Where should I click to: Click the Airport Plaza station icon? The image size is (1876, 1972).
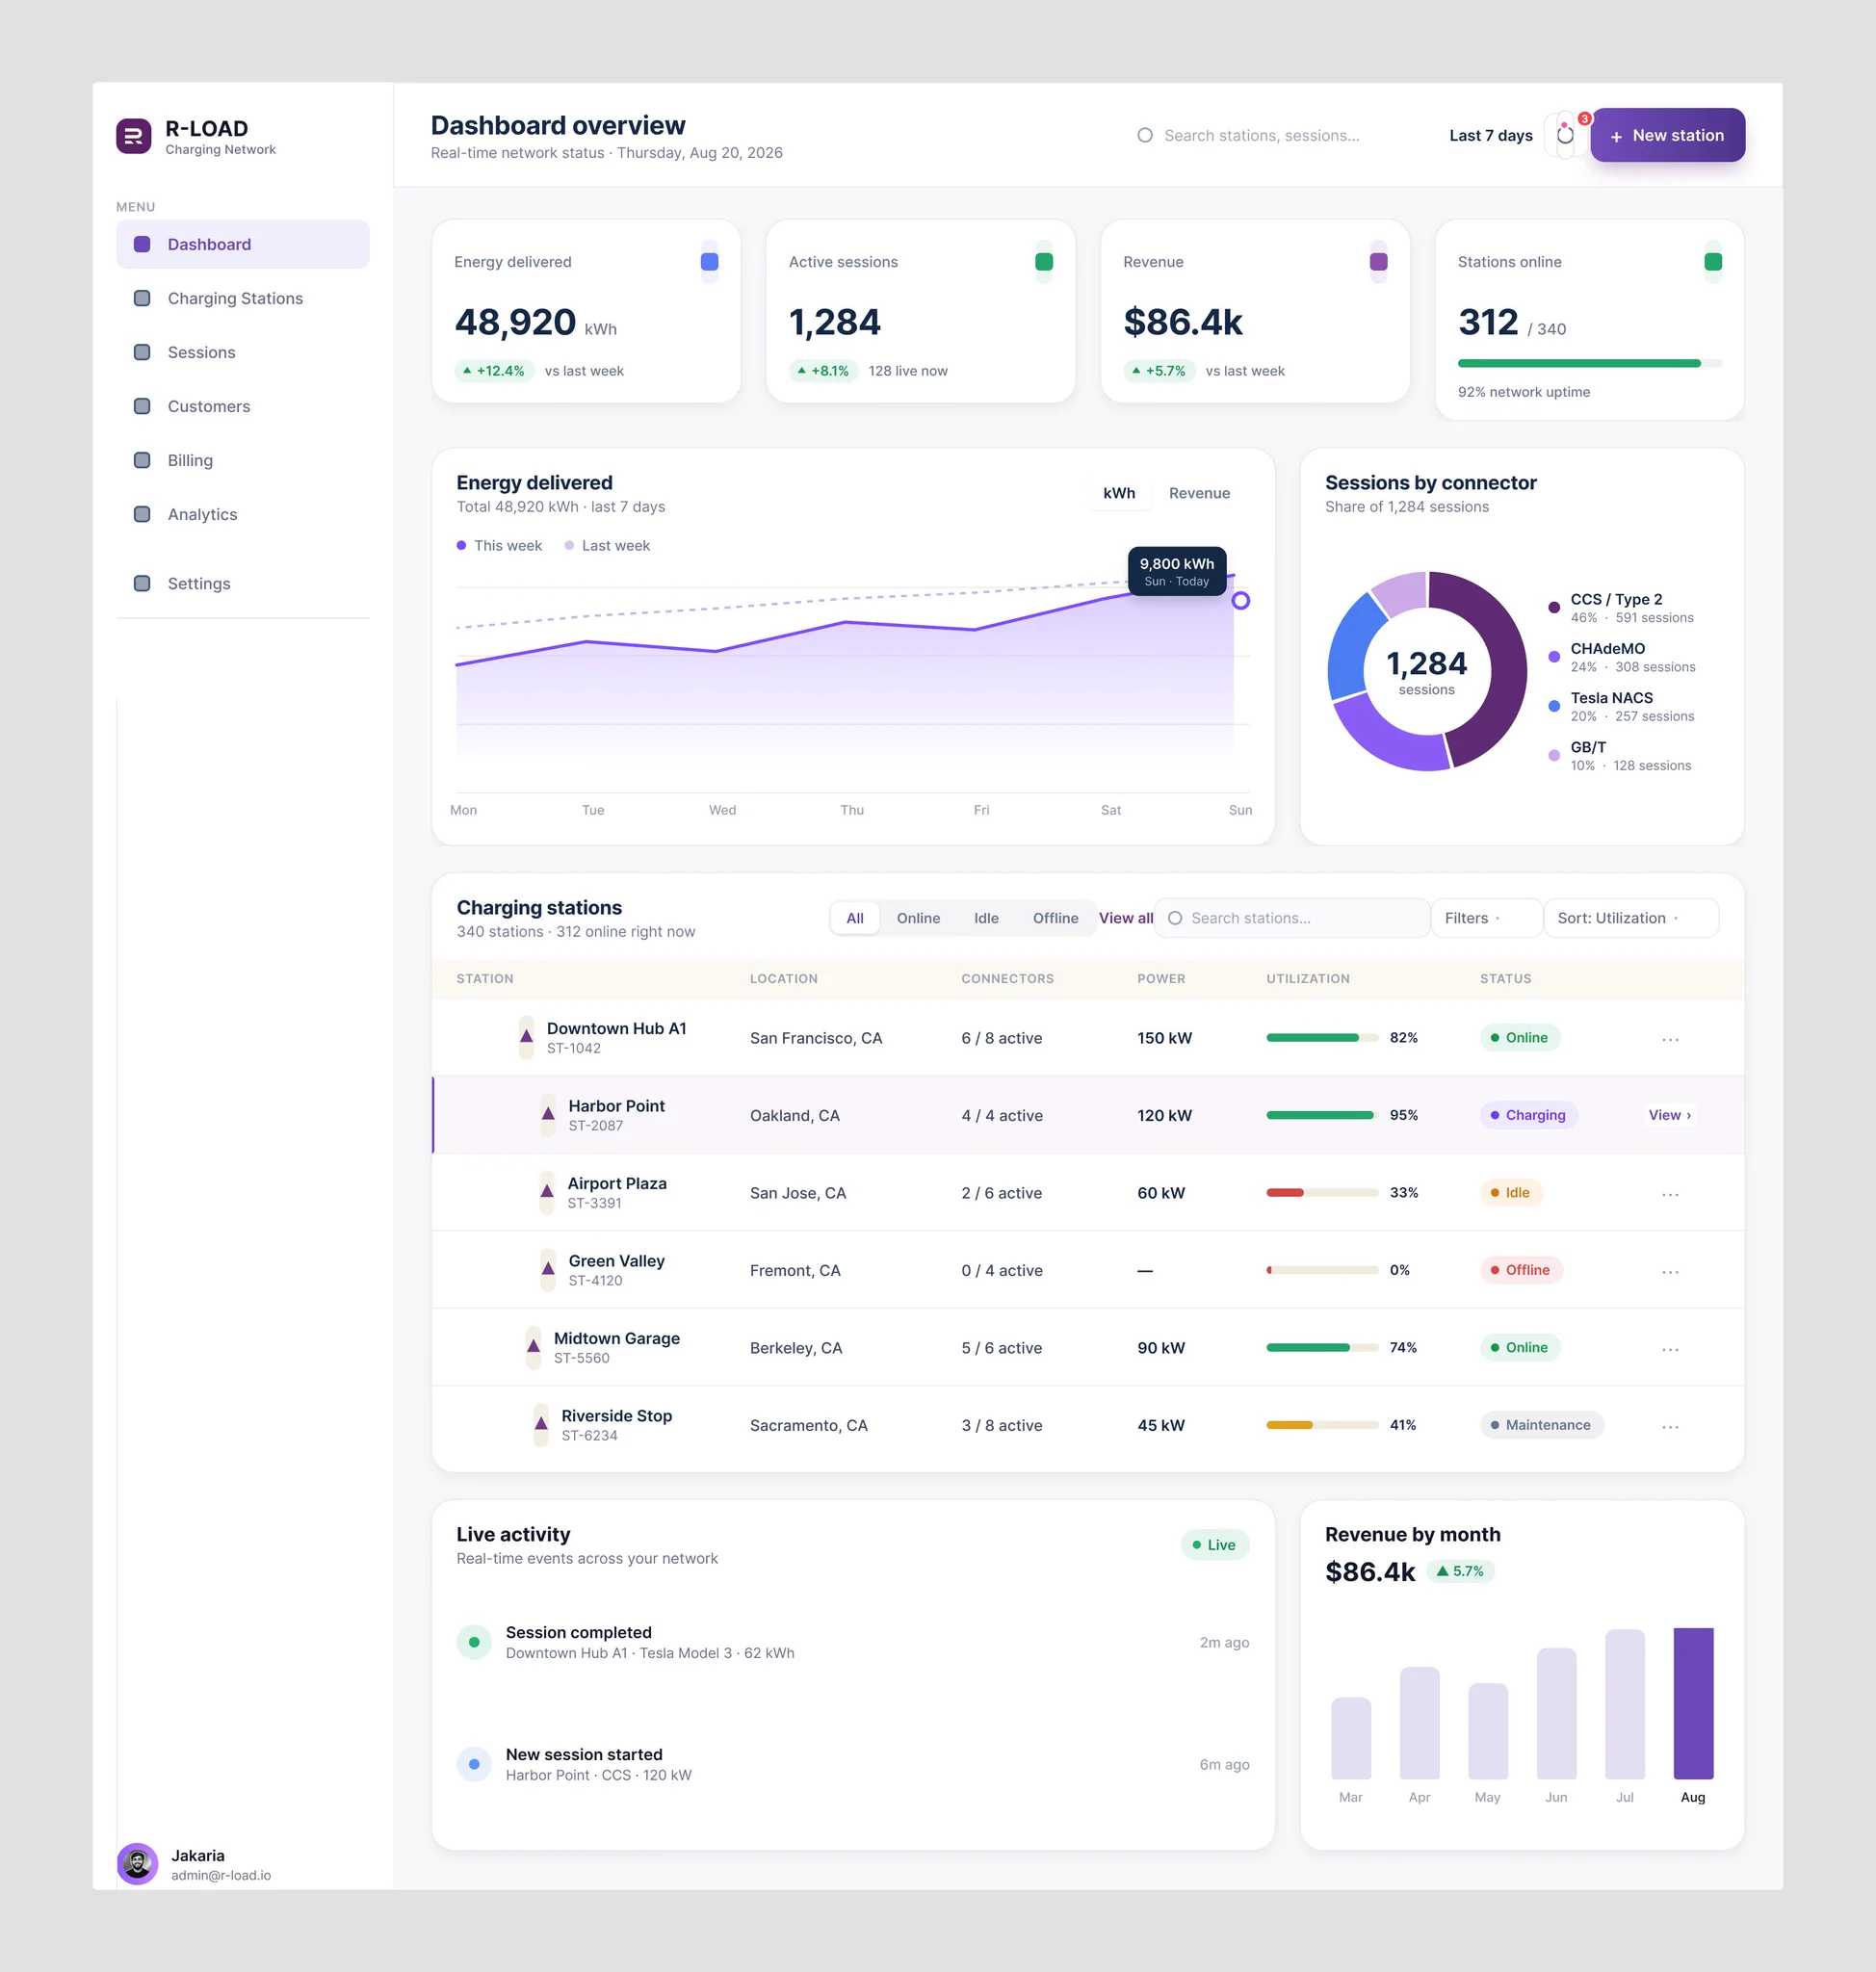pyautogui.click(x=547, y=1192)
